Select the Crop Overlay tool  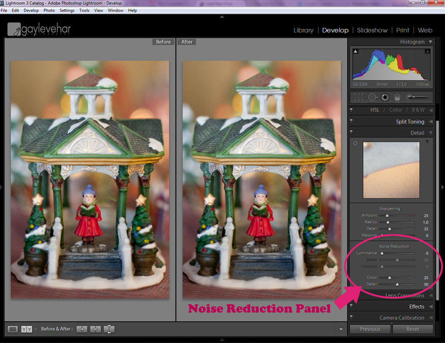[x=359, y=97]
